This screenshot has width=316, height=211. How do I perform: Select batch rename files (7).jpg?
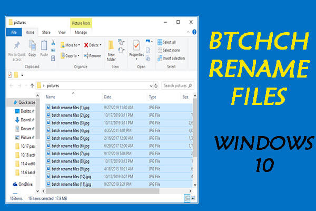coord(119,154)
